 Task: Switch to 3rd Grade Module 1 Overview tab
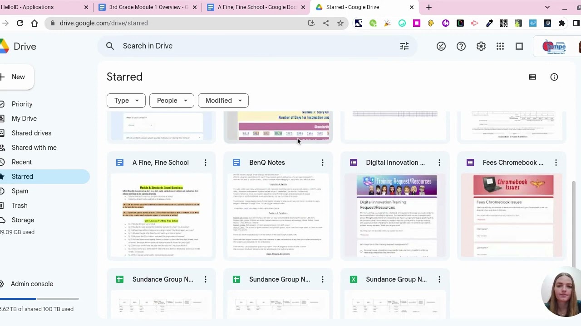[x=148, y=7]
